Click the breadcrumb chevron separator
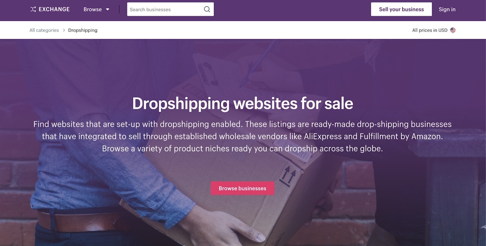486x246 pixels. pyautogui.click(x=64, y=30)
